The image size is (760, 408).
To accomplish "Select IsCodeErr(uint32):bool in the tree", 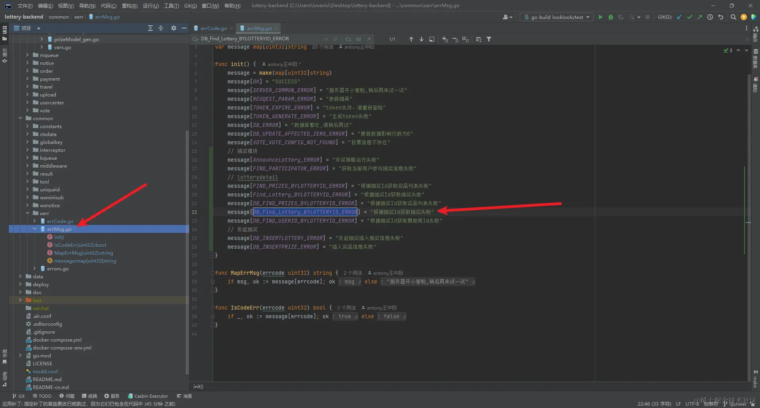I will point(80,245).
